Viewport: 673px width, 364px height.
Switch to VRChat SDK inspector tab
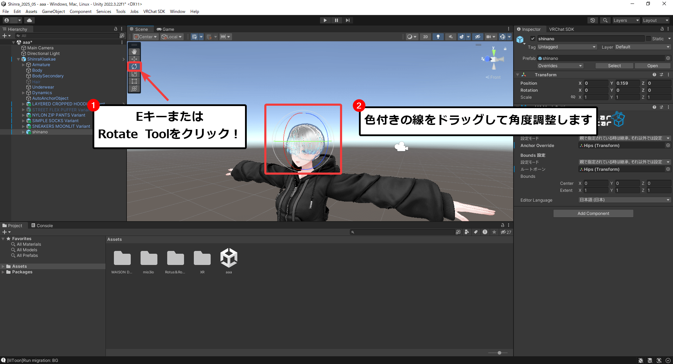pos(561,29)
